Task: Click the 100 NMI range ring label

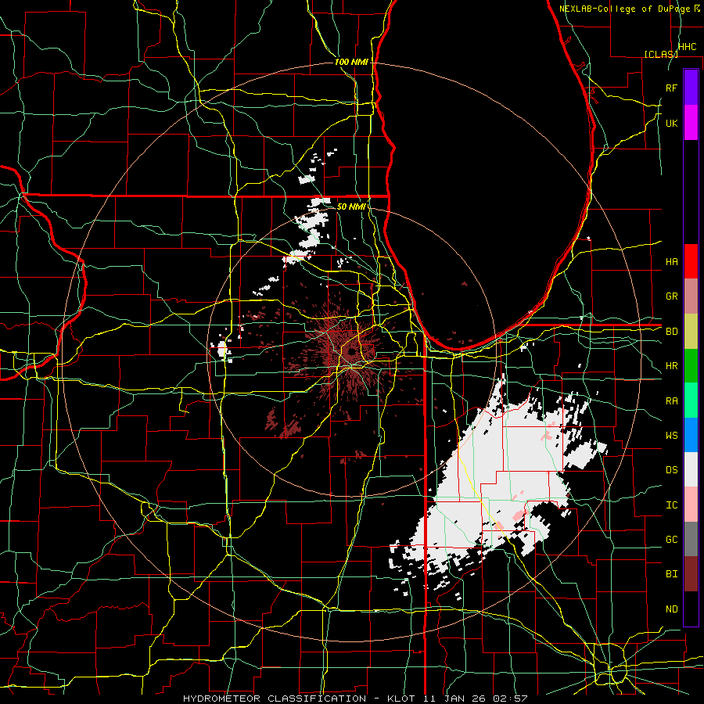Action: [351, 62]
